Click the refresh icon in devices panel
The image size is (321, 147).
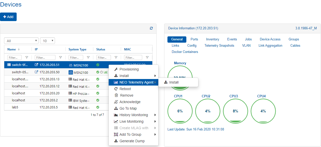151,29
